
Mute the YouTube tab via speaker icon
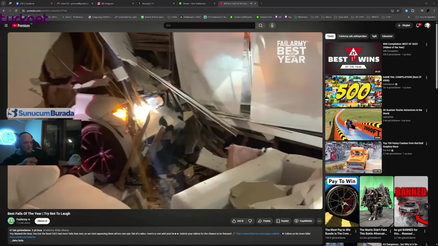[251, 3]
